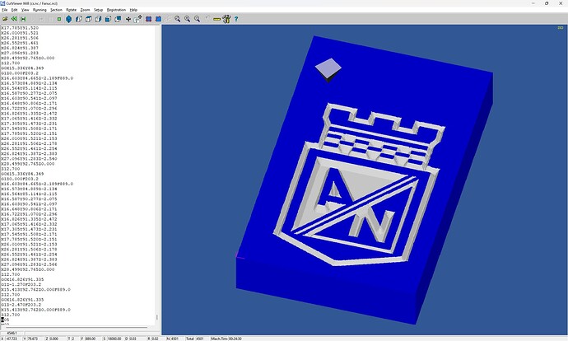Screen dimensions: 568x341
Task: Select the isometric view hexagon icon
Action: coord(69,19)
